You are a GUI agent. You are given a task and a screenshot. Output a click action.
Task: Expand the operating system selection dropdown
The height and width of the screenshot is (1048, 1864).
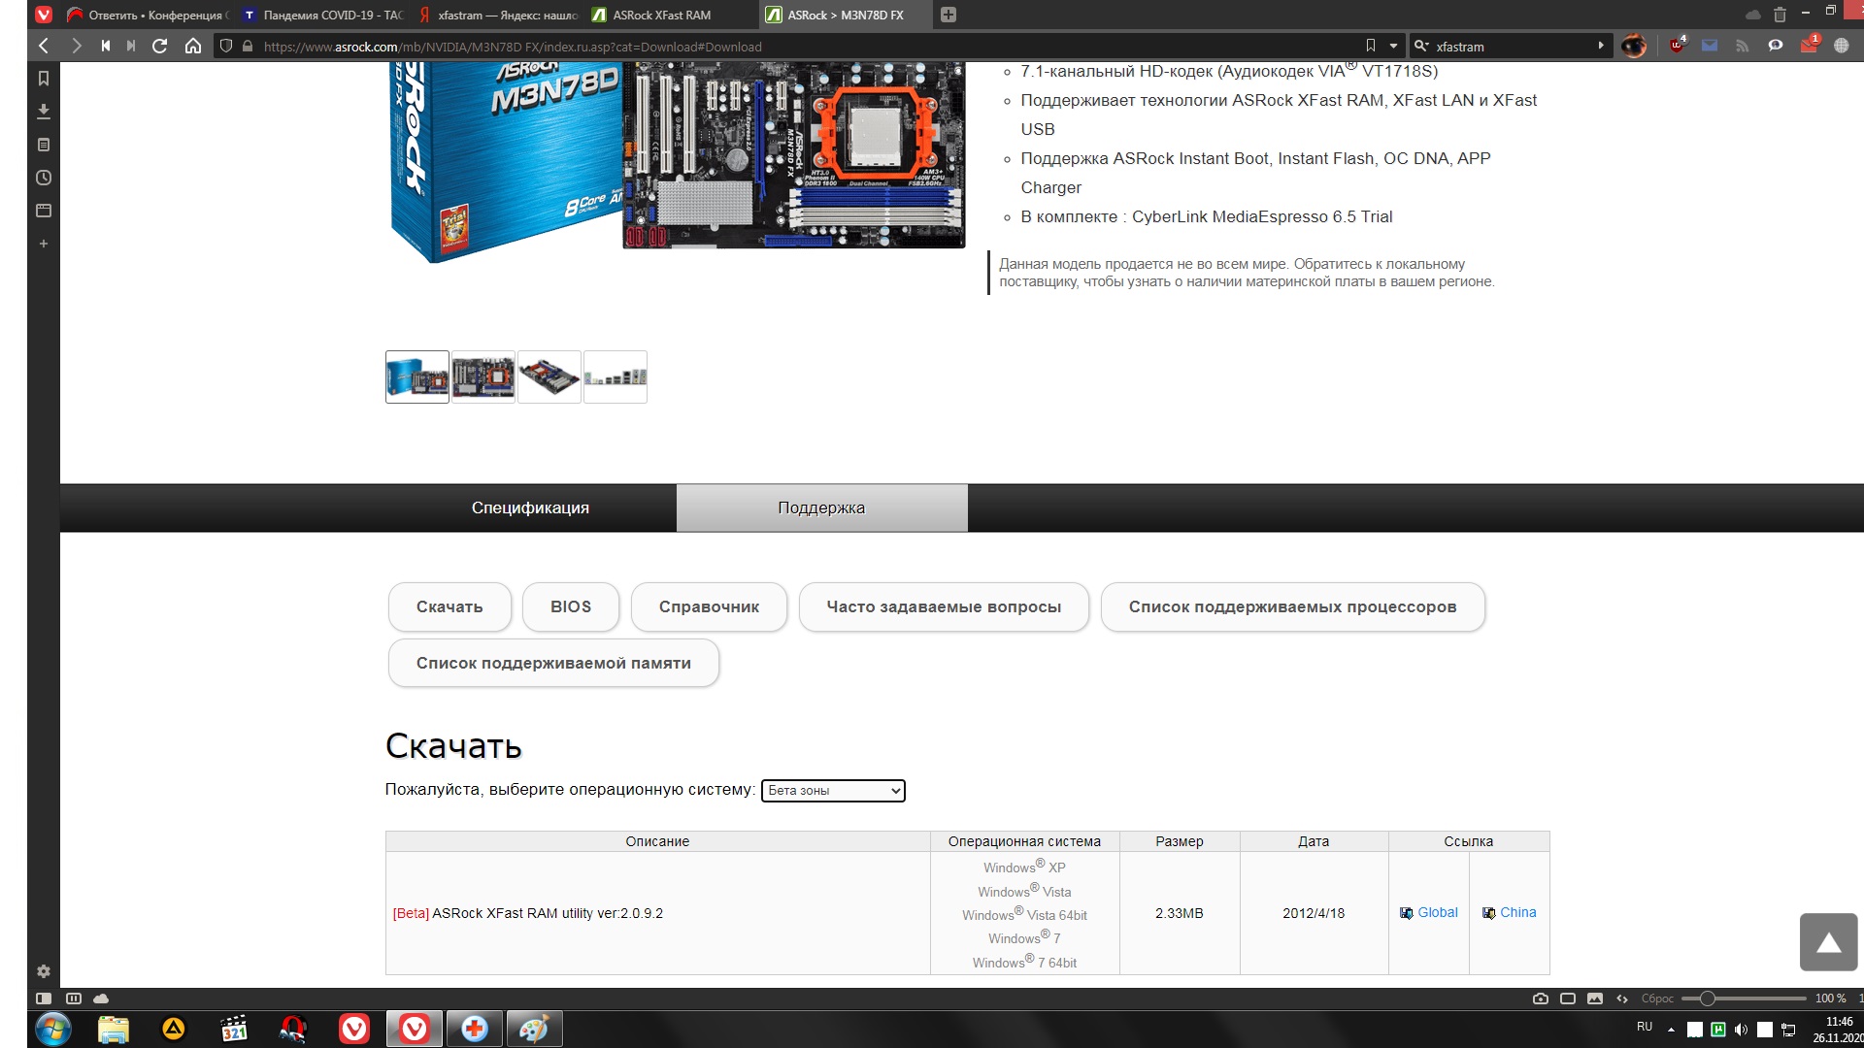coord(833,791)
